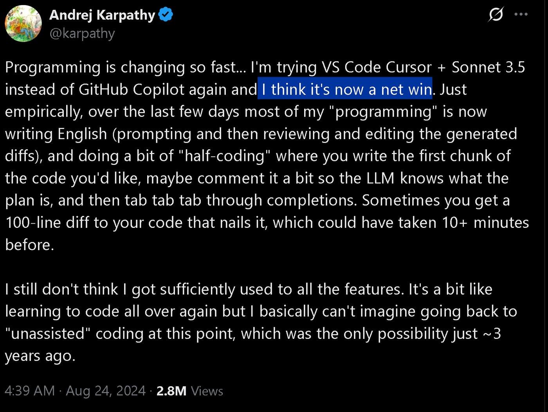Click the blue verified checkmark badge
The height and width of the screenshot is (412, 548).
[x=166, y=15]
